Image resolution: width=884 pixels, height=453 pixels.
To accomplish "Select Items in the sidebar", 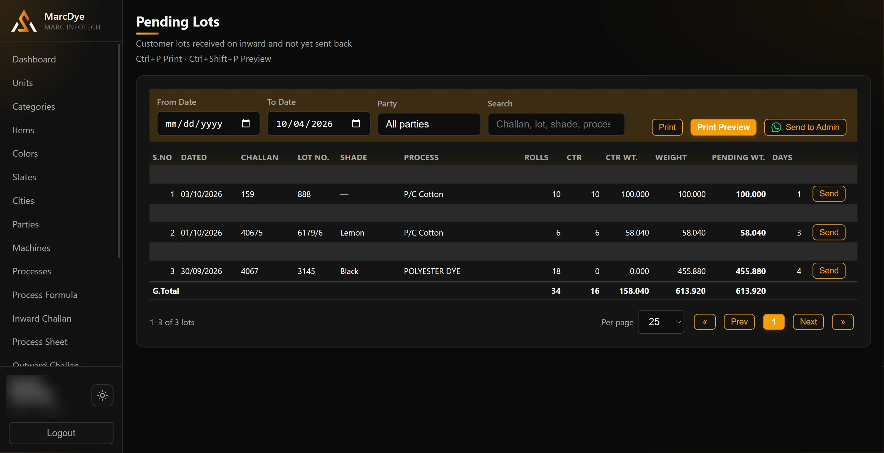I will point(23,130).
